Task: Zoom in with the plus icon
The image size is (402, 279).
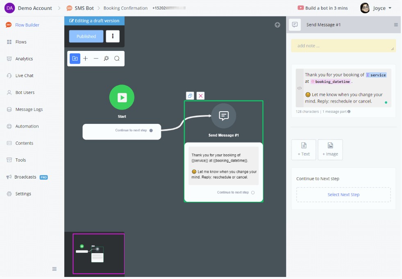Action: click(x=86, y=59)
